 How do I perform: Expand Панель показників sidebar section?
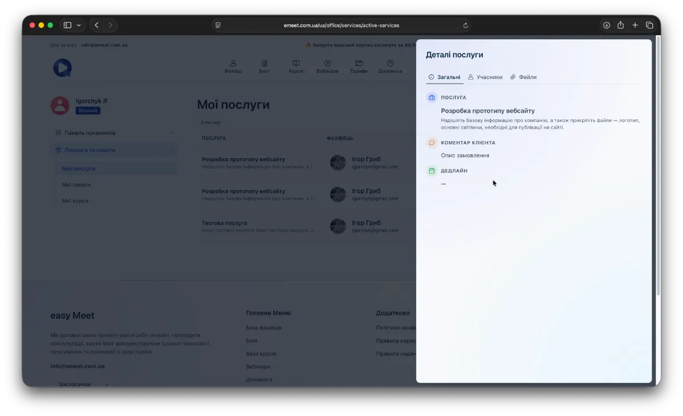click(x=114, y=133)
